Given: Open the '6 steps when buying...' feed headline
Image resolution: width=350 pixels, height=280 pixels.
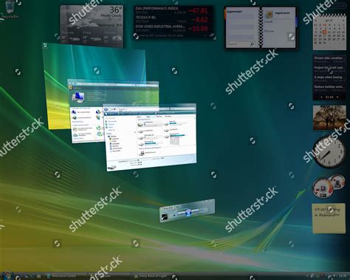Looking at the screenshot, I should point(329,77).
